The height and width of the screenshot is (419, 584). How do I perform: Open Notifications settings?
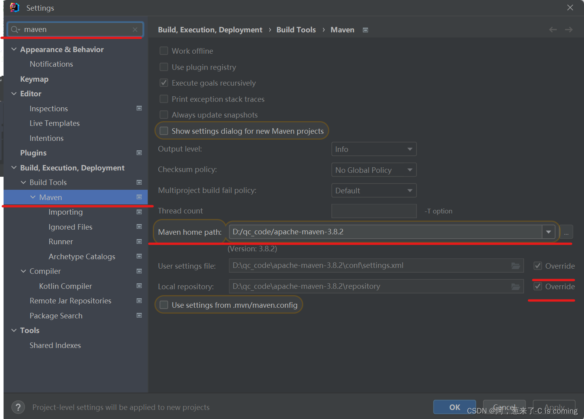coord(51,64)
